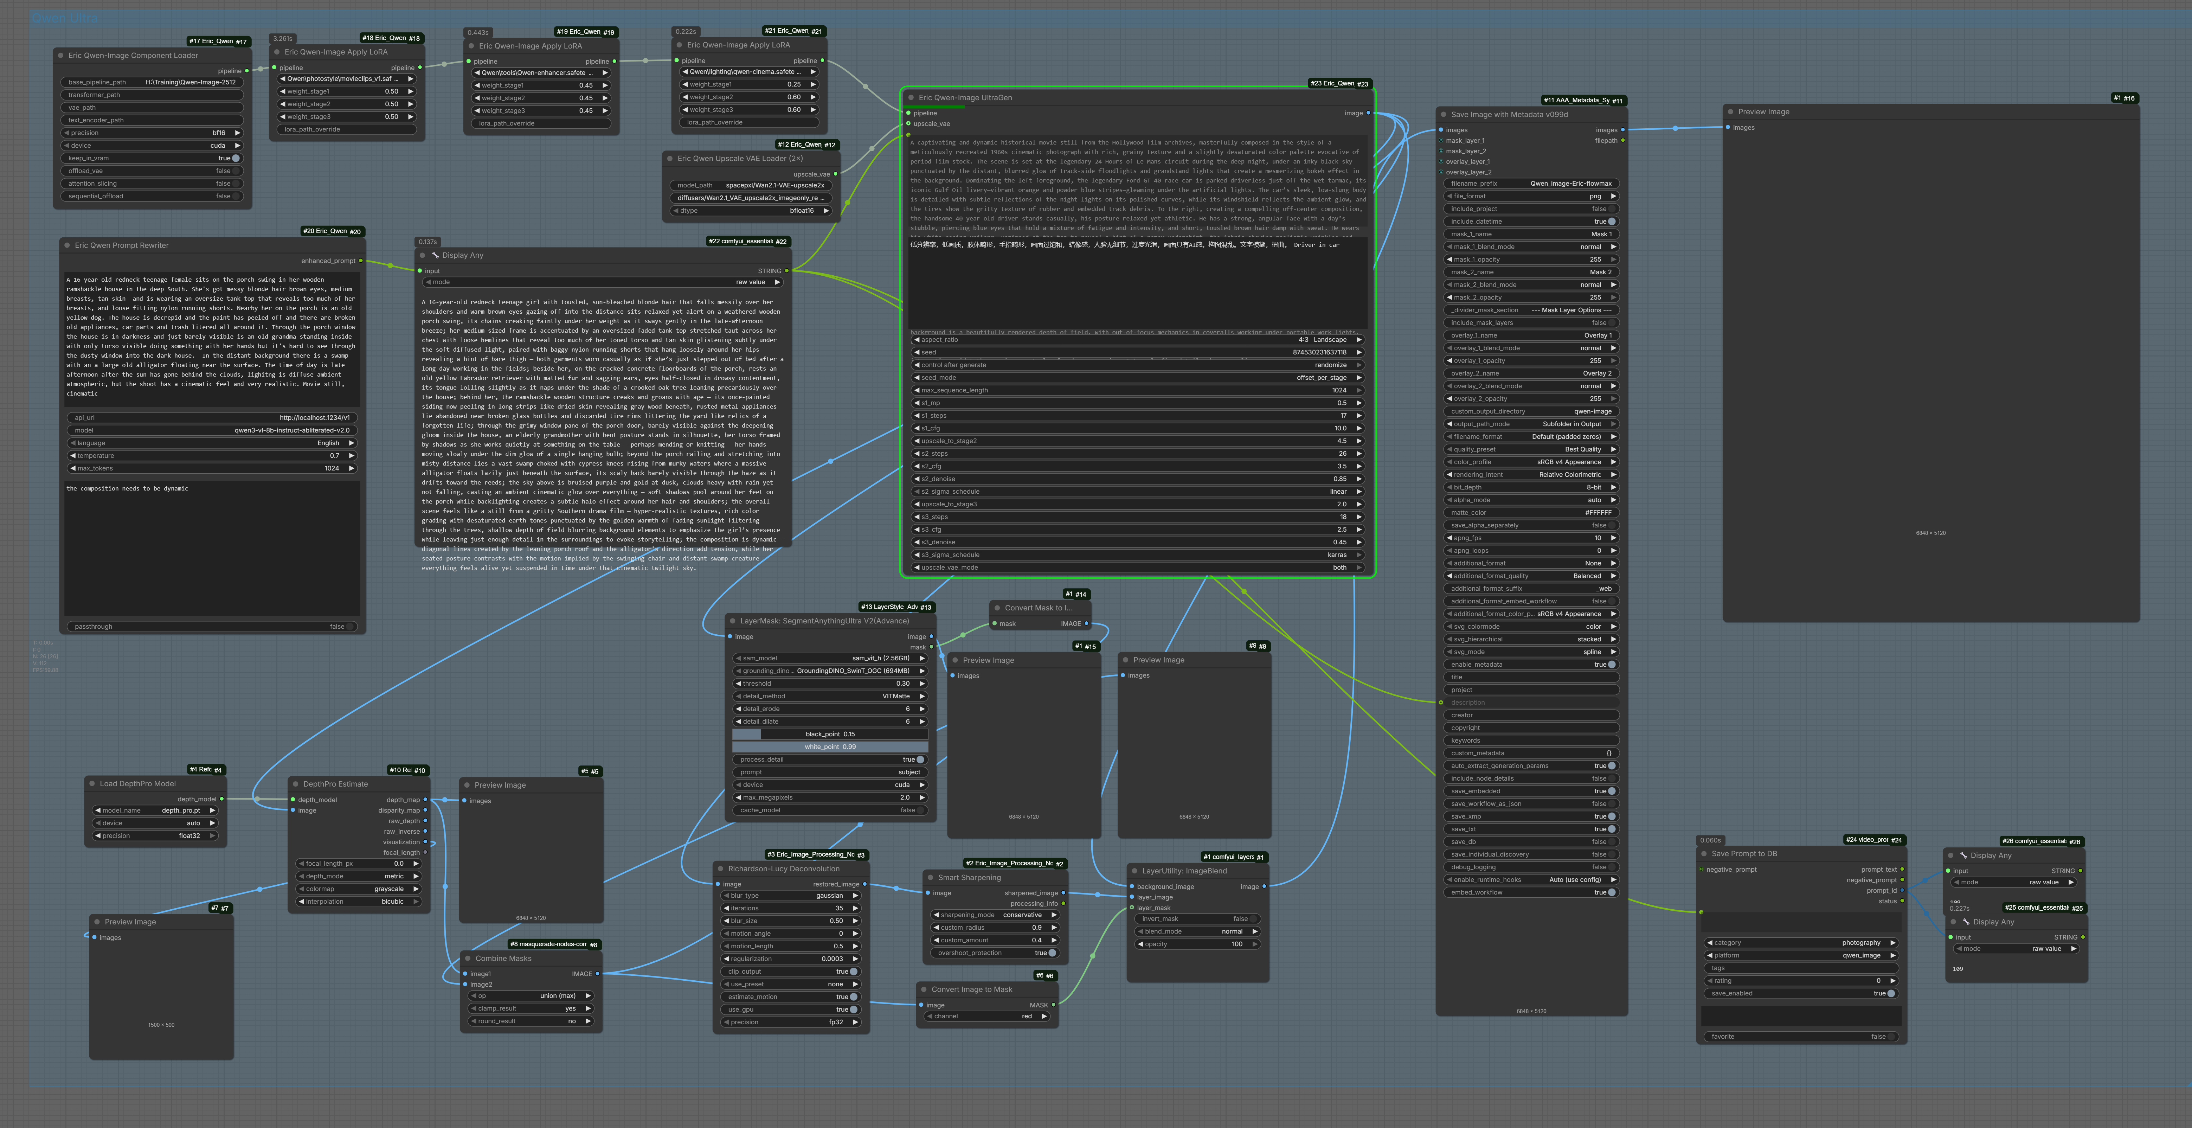Change s2_sigma_schedule from linear

click(x=1138, y=492)
